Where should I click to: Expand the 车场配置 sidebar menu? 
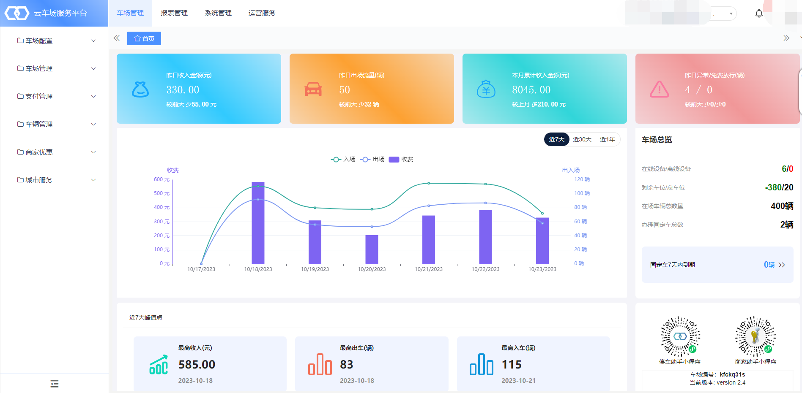(54, 41)
